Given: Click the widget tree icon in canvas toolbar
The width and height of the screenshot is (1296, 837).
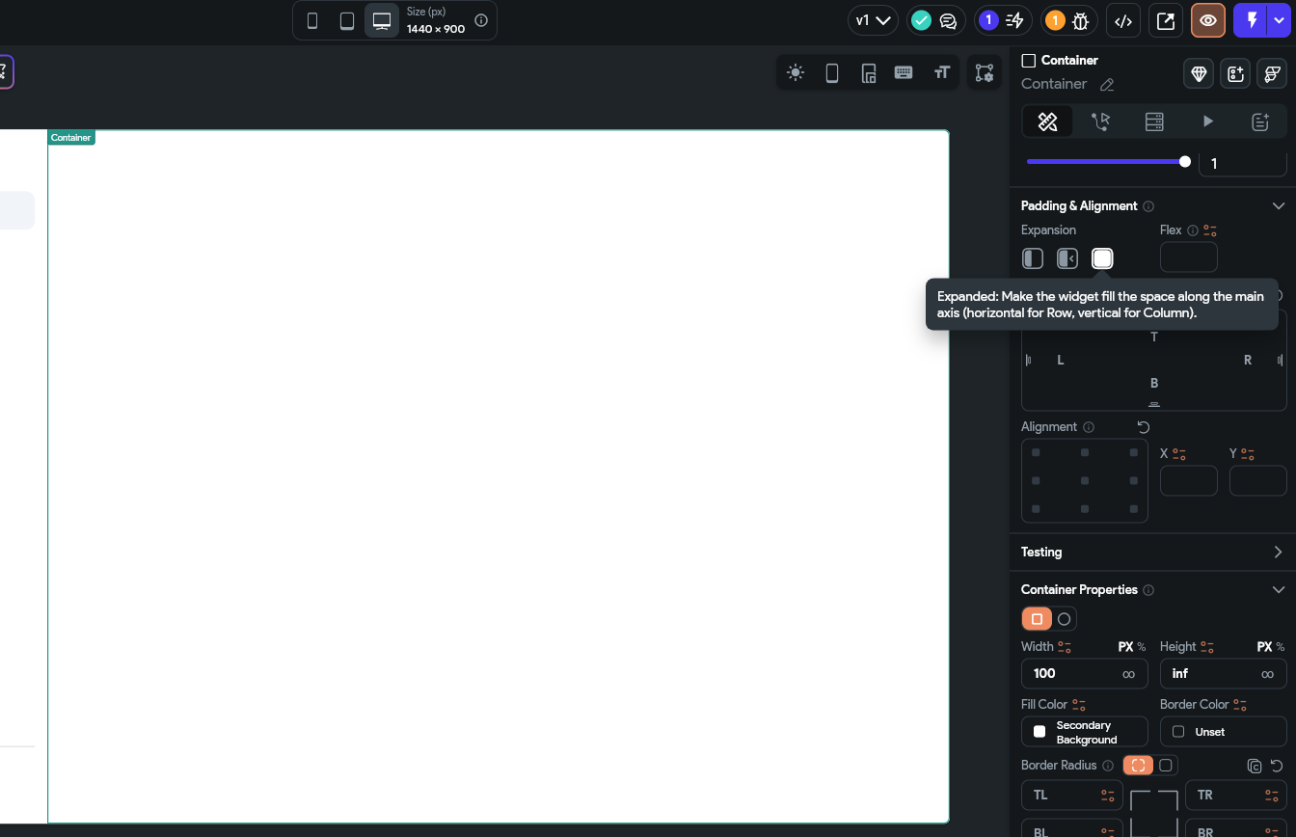Looking at the screenshot, I should pyautogui.click(x=985, y=72).
